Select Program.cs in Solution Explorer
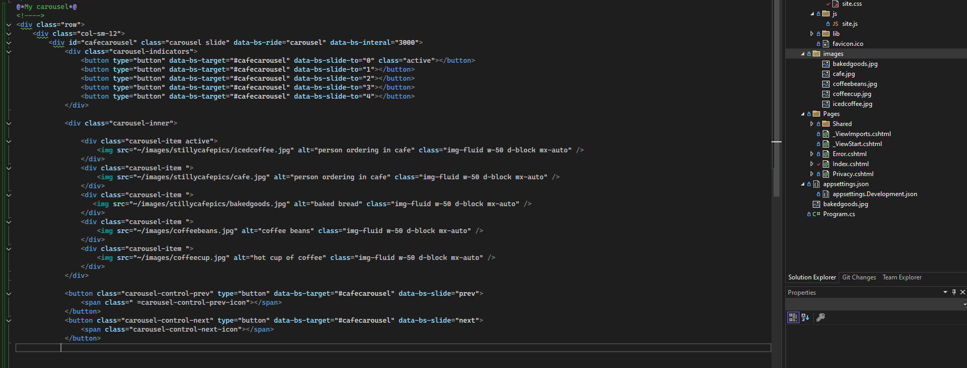This screenshot has height=368, width=967. coord(839,214)
